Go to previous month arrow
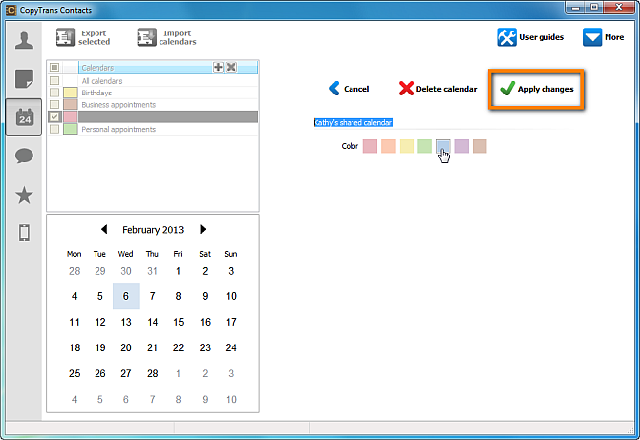The image size is (640, 440). point(104,229)
